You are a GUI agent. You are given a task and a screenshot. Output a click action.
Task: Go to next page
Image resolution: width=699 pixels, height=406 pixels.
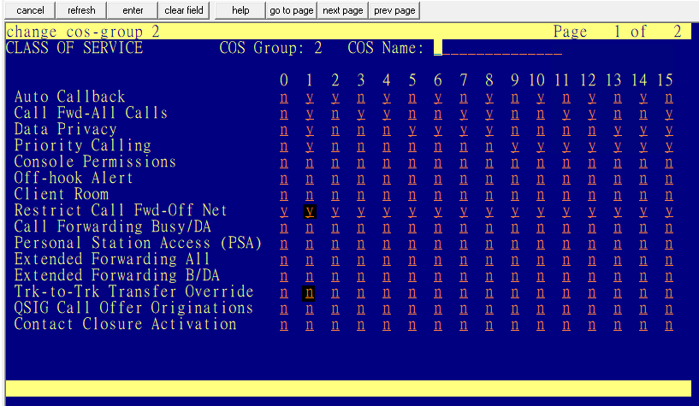[x=343, y=10]
